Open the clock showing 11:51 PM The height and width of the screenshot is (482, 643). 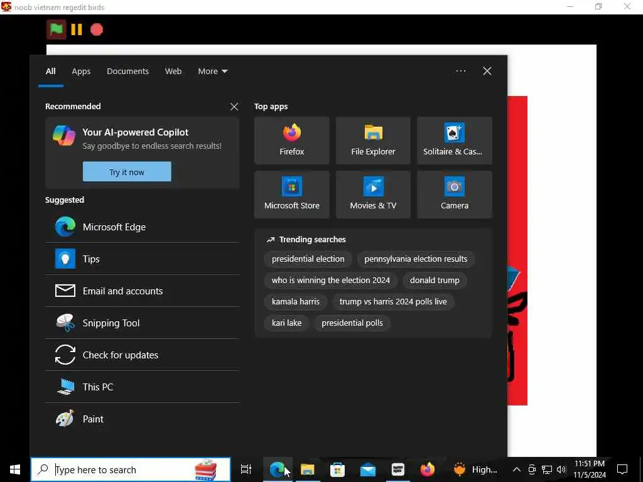(x=589, y=469)
